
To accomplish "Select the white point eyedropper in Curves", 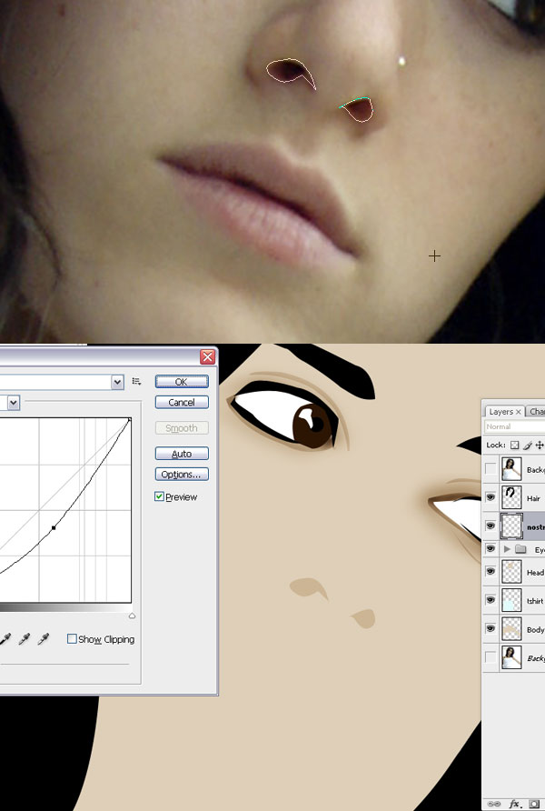I will (x=44, y=639).
